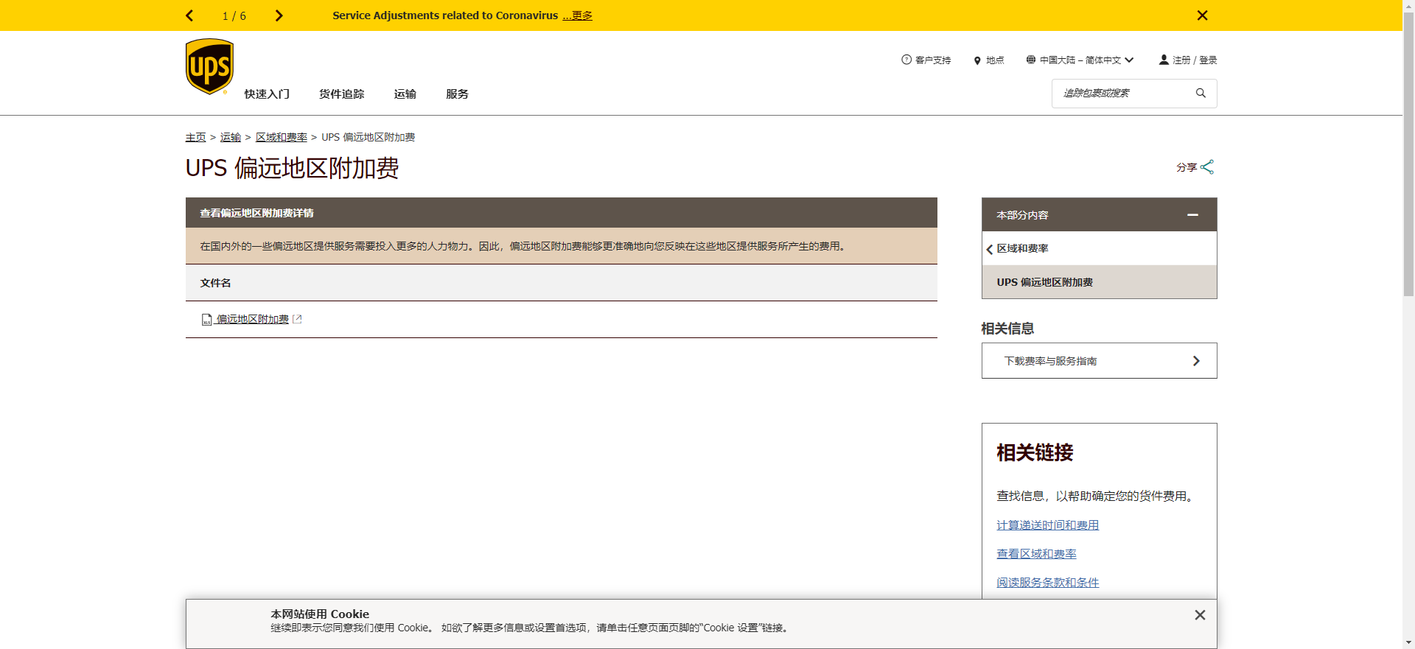Click external link icon beside 偏远地区附加费

(x=297, y=319)
